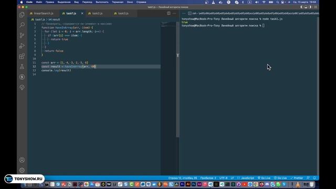The image size is (336, 189).
Task: Select UTF-8 encoding in status bar
Action: tap(224, 178)
